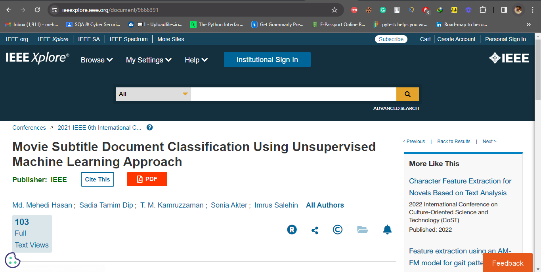Viewport: 541px width, 272px height.
Task: Open Advanced Search link
Action: pos(396,108)
